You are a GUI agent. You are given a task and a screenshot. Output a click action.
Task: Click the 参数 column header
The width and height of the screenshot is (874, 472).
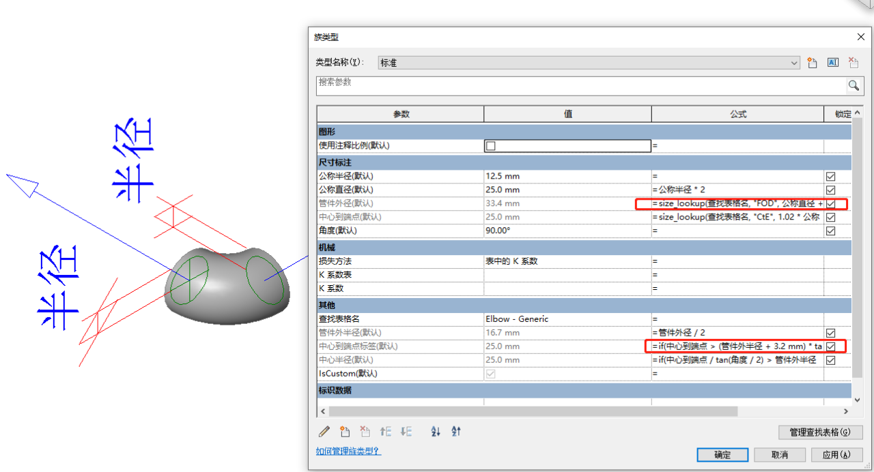coord(401,114)
